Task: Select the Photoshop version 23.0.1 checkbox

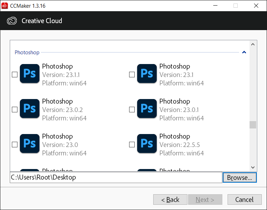Action: [x=132, y=110]
